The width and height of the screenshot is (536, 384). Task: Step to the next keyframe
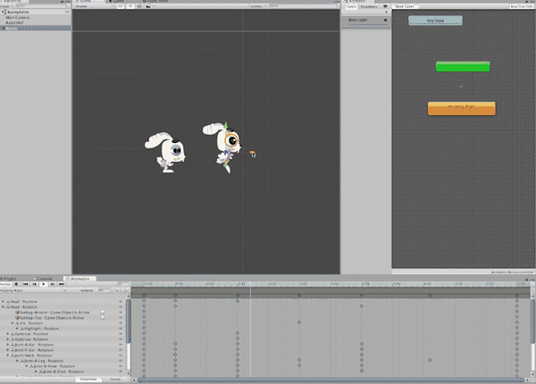(x=53, y=284)
